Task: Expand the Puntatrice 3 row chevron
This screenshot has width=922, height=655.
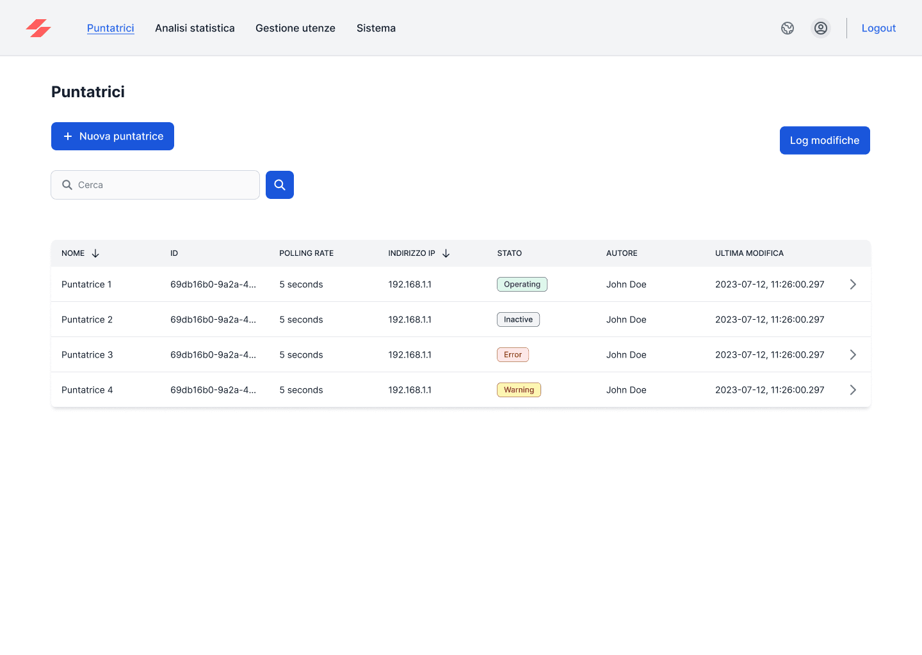Action: click(853, 355)
